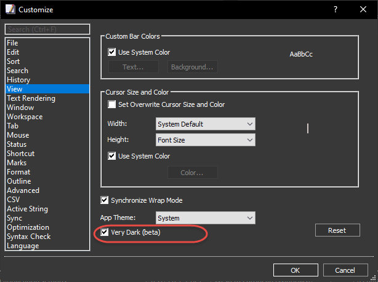Click the Text... color button
The width and height of the screenshot is (378, 282).
click(x=134, y=67)
